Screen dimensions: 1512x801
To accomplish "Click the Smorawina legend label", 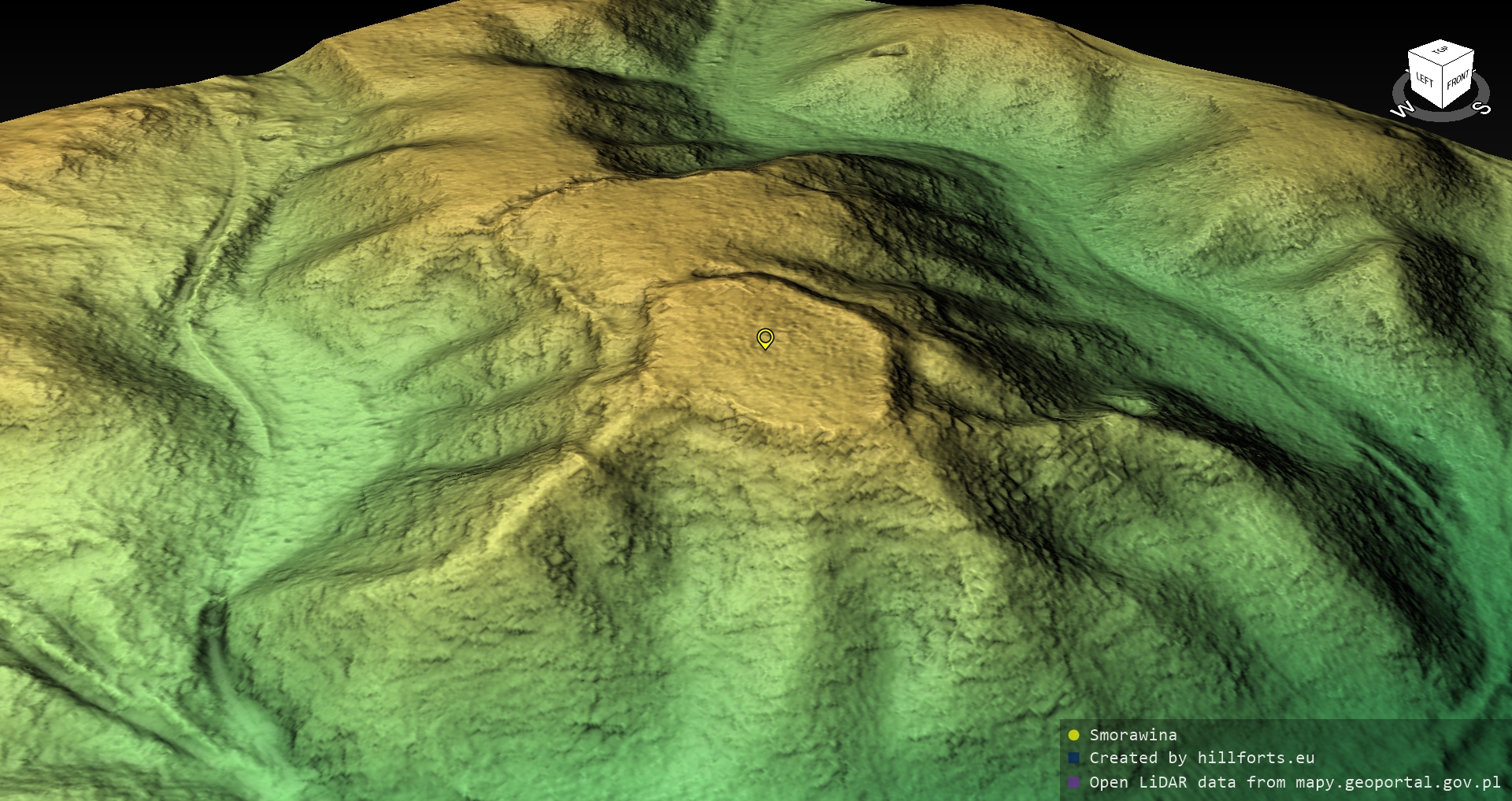I will point(1132,736).
